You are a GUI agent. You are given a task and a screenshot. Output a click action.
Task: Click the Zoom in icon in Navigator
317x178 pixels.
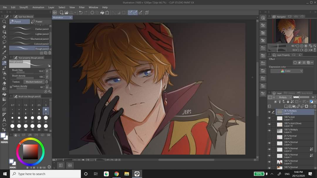click(x=302, y=46)
